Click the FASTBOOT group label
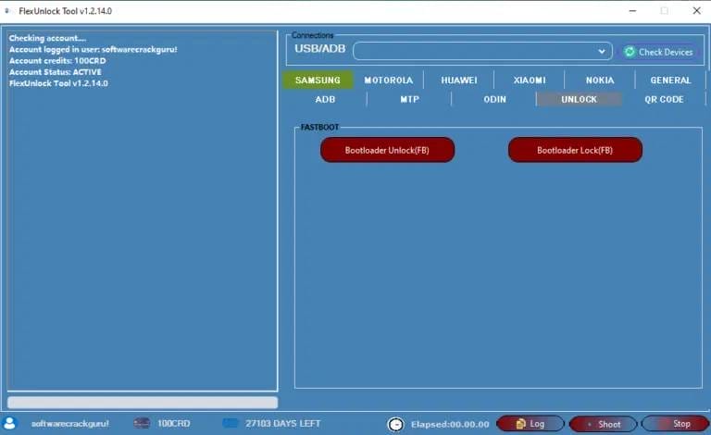The width and height of the screenshot is (711, 435). pos(319,128)
